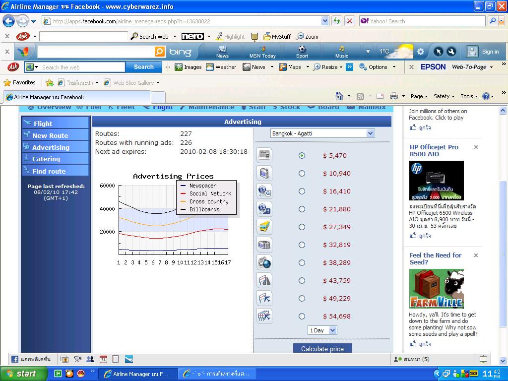This screenshot has height=381, width=508.
Task: Click the Windows start button
Action: click(23, 374)
